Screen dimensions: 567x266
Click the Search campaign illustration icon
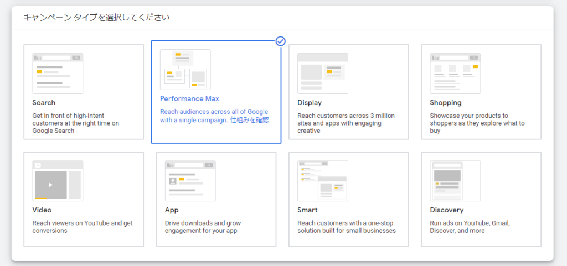click(x=58, y=74)
